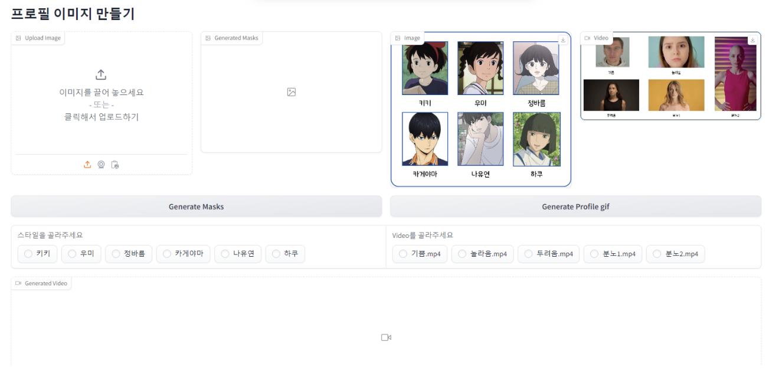The height and width of the screenshot is (376, 776).
Task: Choose the 두려움.mp4 video option
Action: click(x=549, y=254)
